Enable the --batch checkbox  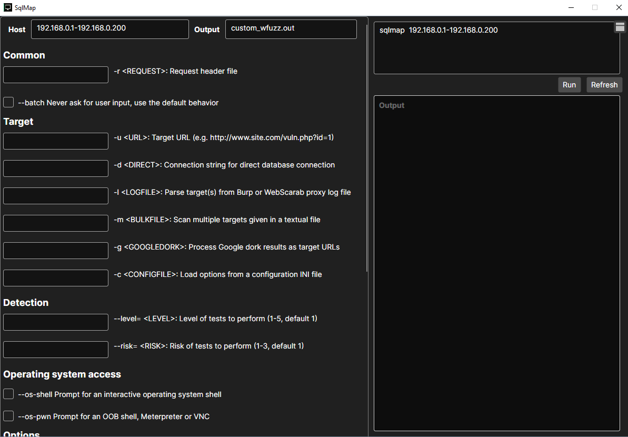point(8,102)
